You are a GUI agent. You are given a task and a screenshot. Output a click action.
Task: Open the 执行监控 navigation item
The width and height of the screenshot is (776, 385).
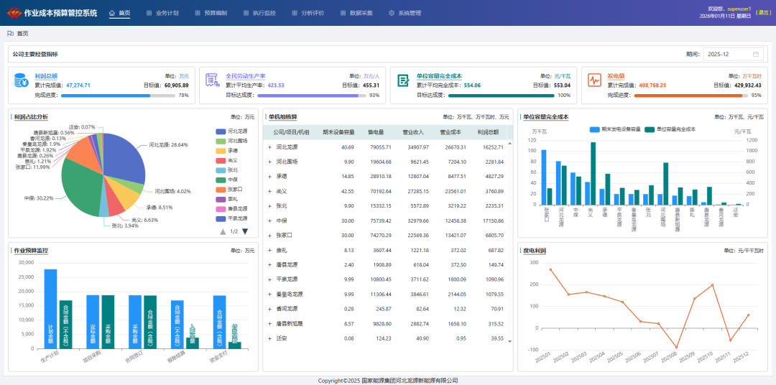tap(259, 13)
